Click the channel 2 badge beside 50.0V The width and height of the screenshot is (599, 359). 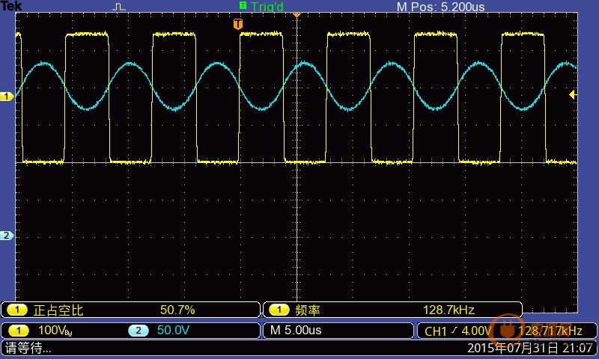(139, 331)
